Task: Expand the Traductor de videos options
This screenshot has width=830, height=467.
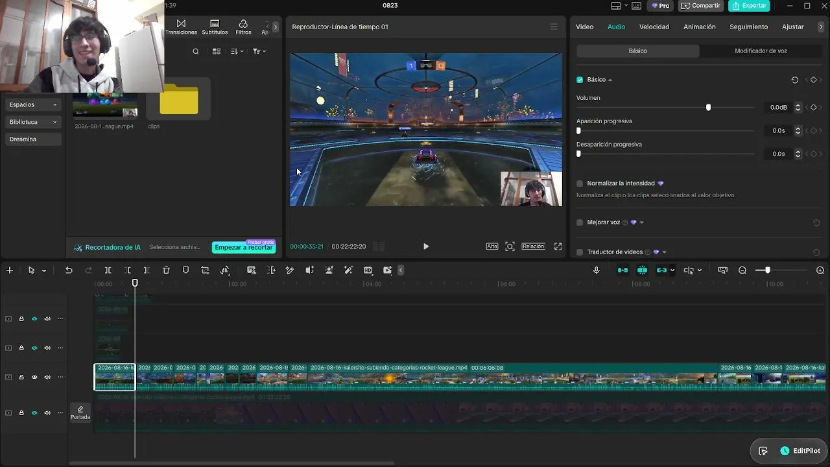Action: tap(664, 252)
